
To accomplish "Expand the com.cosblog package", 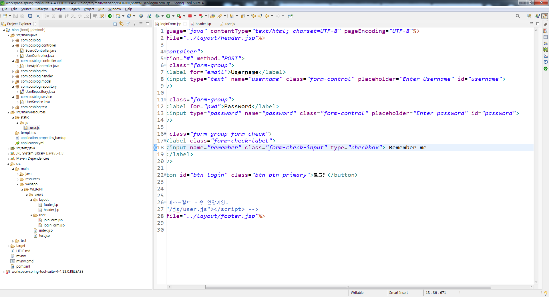I will (13, 40).
